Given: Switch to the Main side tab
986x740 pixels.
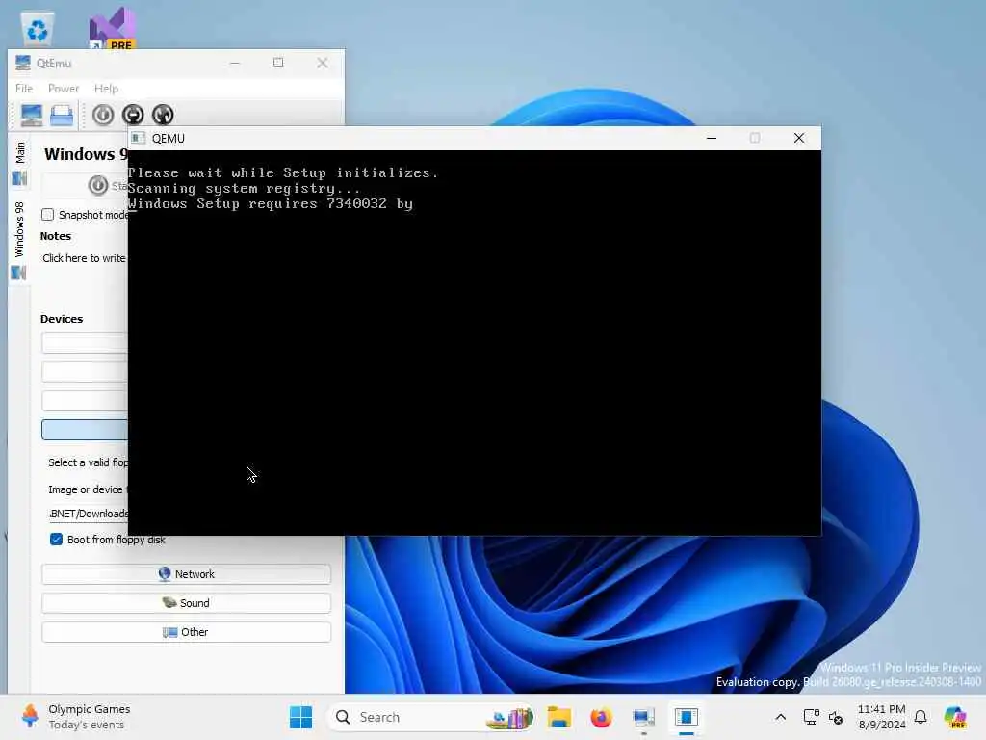Looking at the screenshot, I should 19,164.
